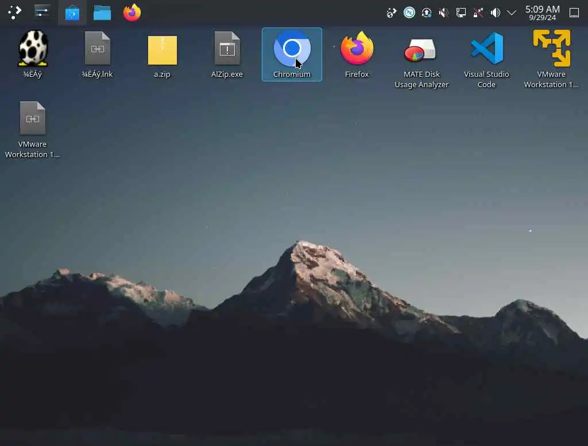
Task: Open the ¾ÉÁý spotted egg desktop icon
Action: click(33, 48)
